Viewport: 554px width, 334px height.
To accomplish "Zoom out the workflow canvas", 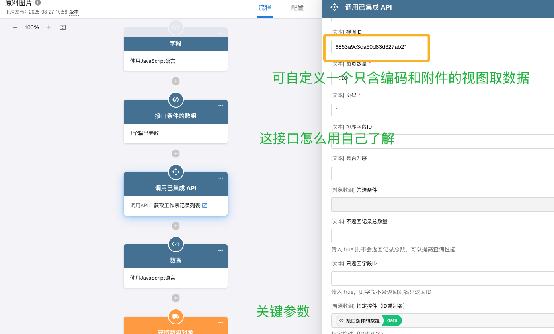I will pyautogui.click(x=15, y=27).
